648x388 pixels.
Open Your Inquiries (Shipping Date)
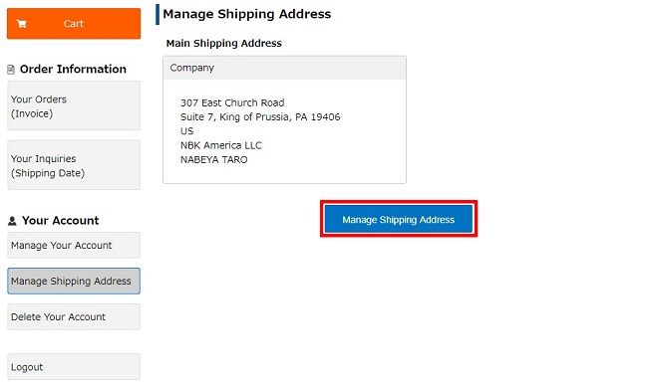(x=74, y=165)
